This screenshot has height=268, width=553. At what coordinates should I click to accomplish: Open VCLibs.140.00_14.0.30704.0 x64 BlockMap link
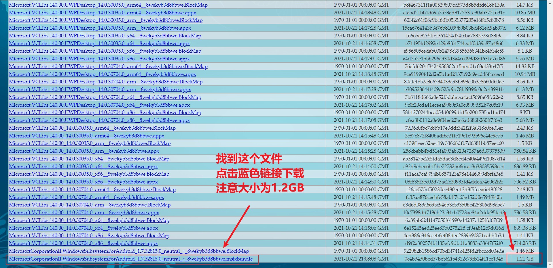(89, 220)
